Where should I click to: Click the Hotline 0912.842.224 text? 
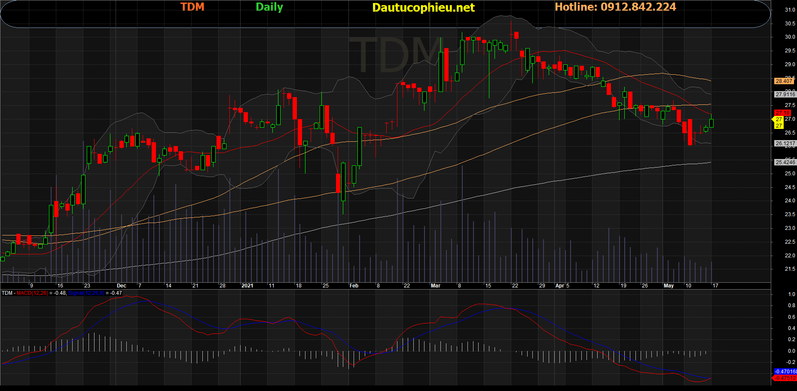click(615, 7)
